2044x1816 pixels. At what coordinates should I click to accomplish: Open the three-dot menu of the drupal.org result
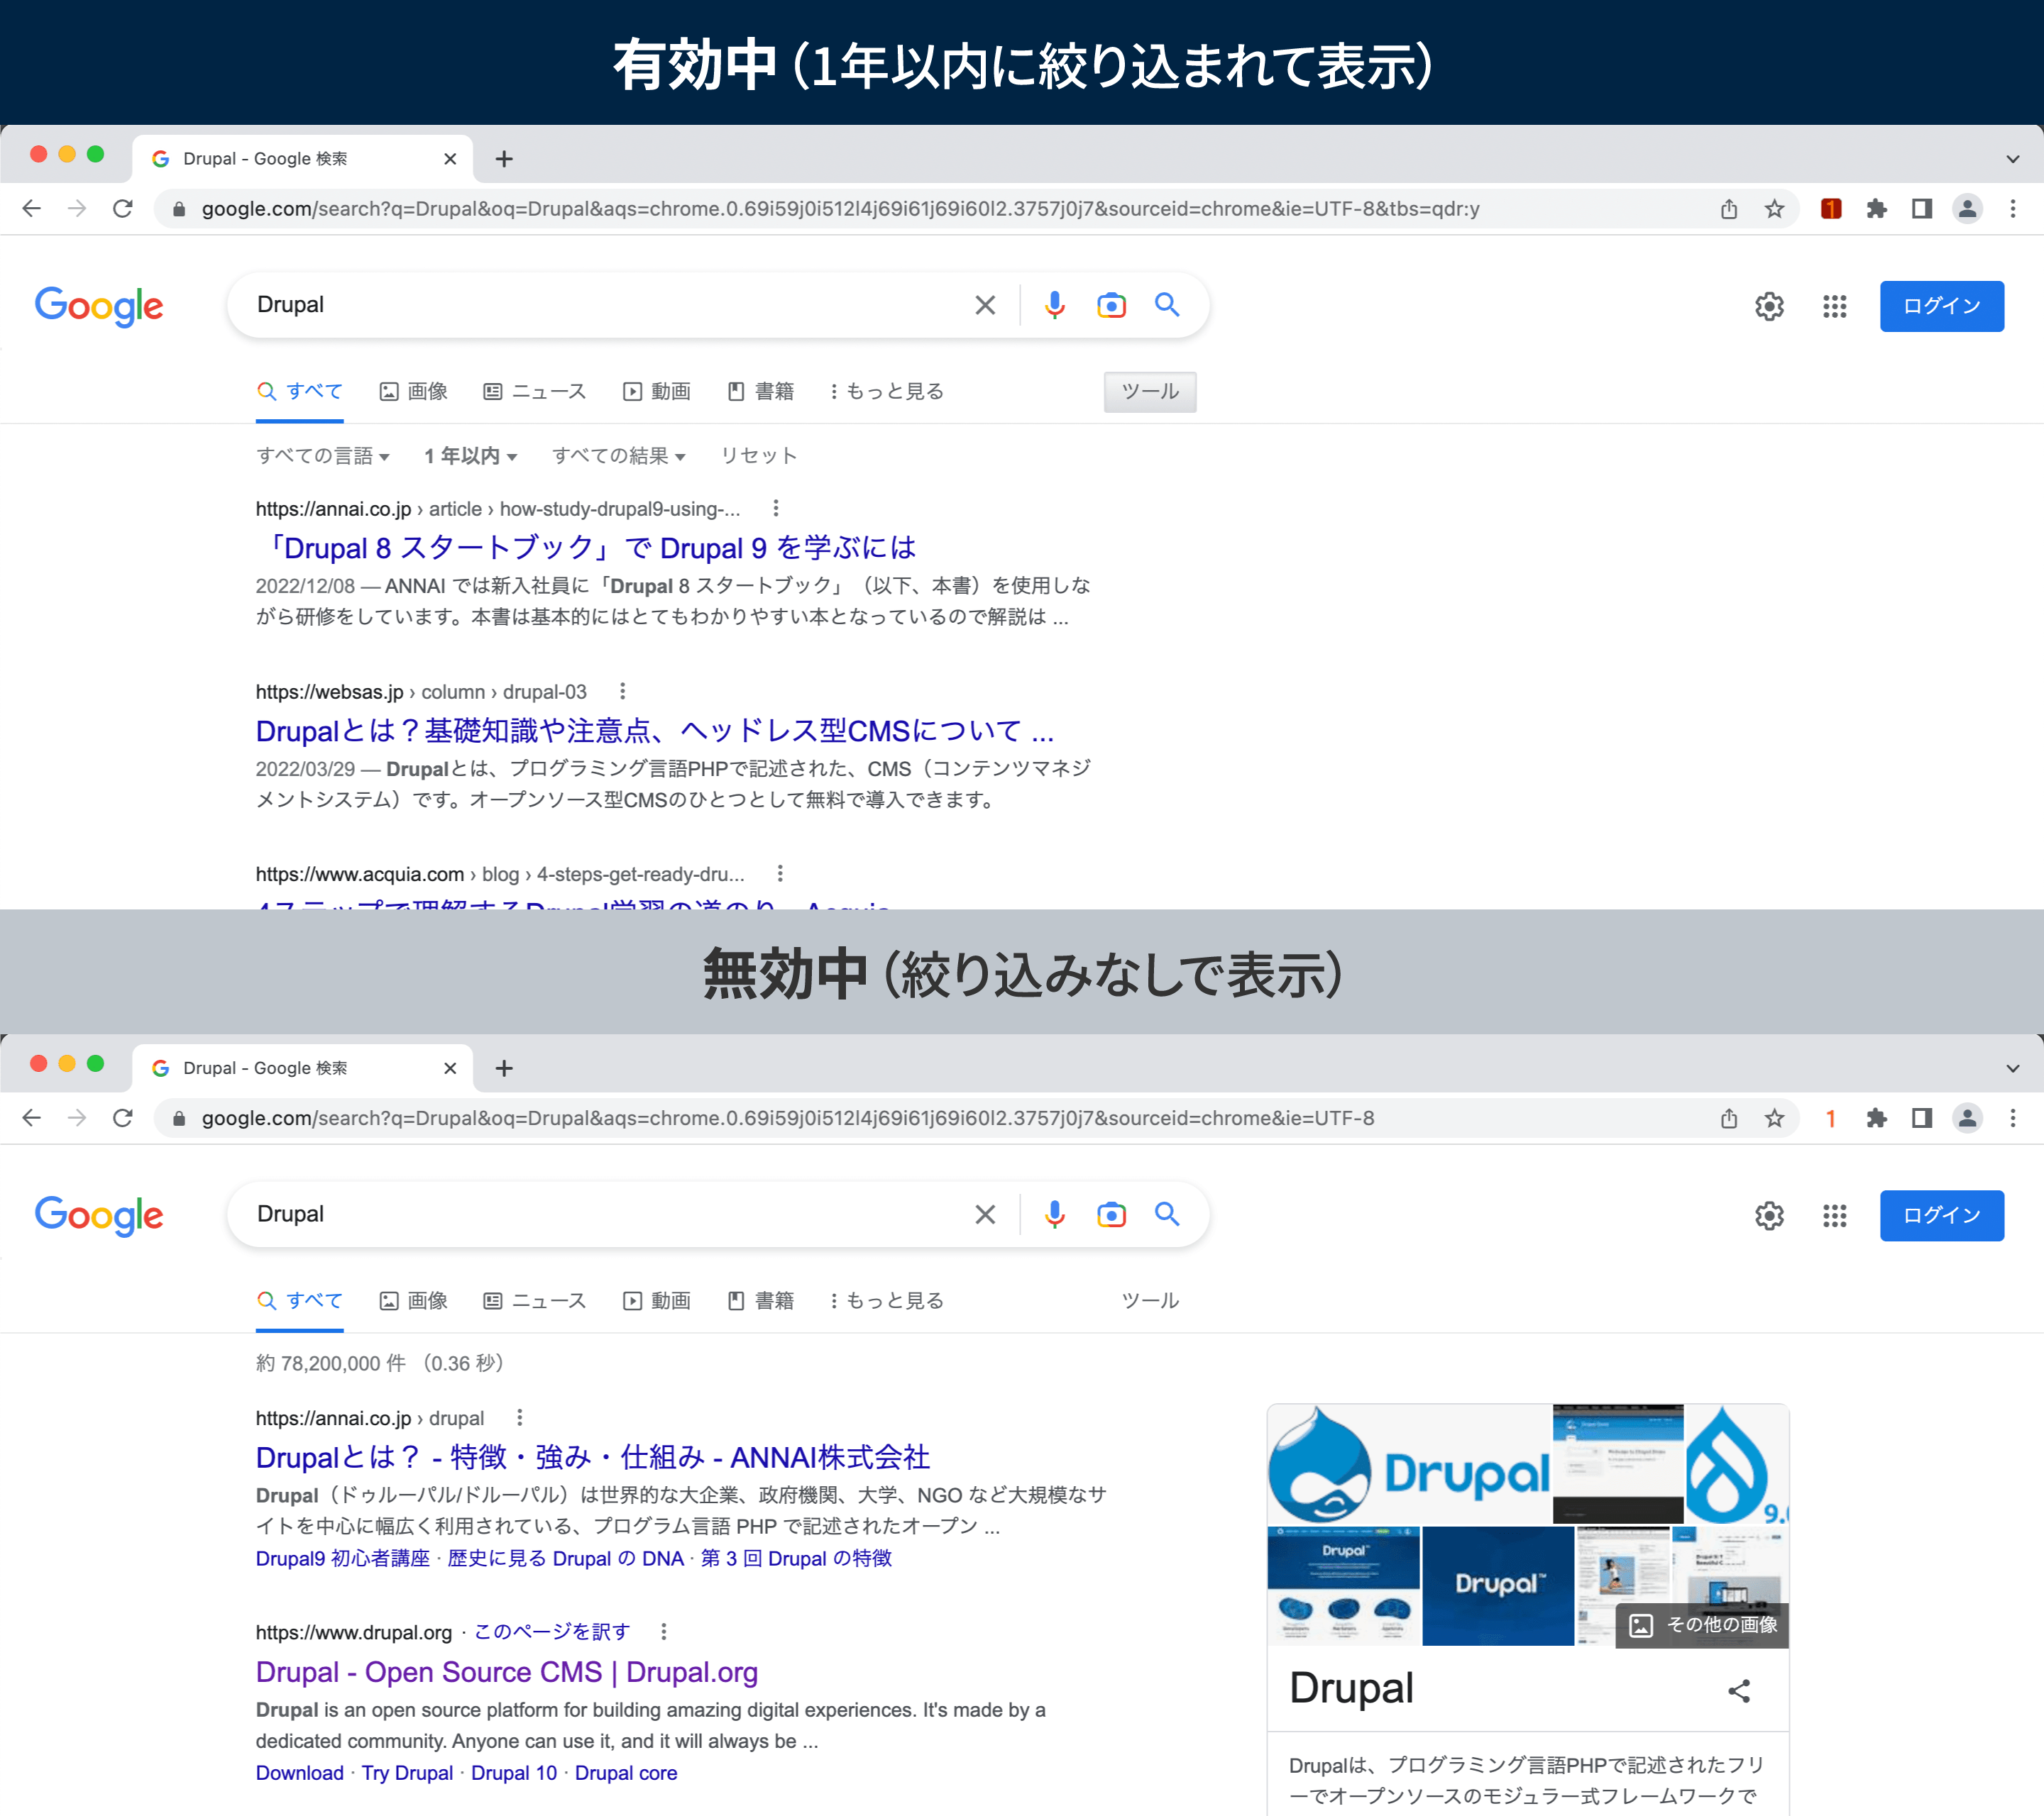click(x=664, y=1631)
